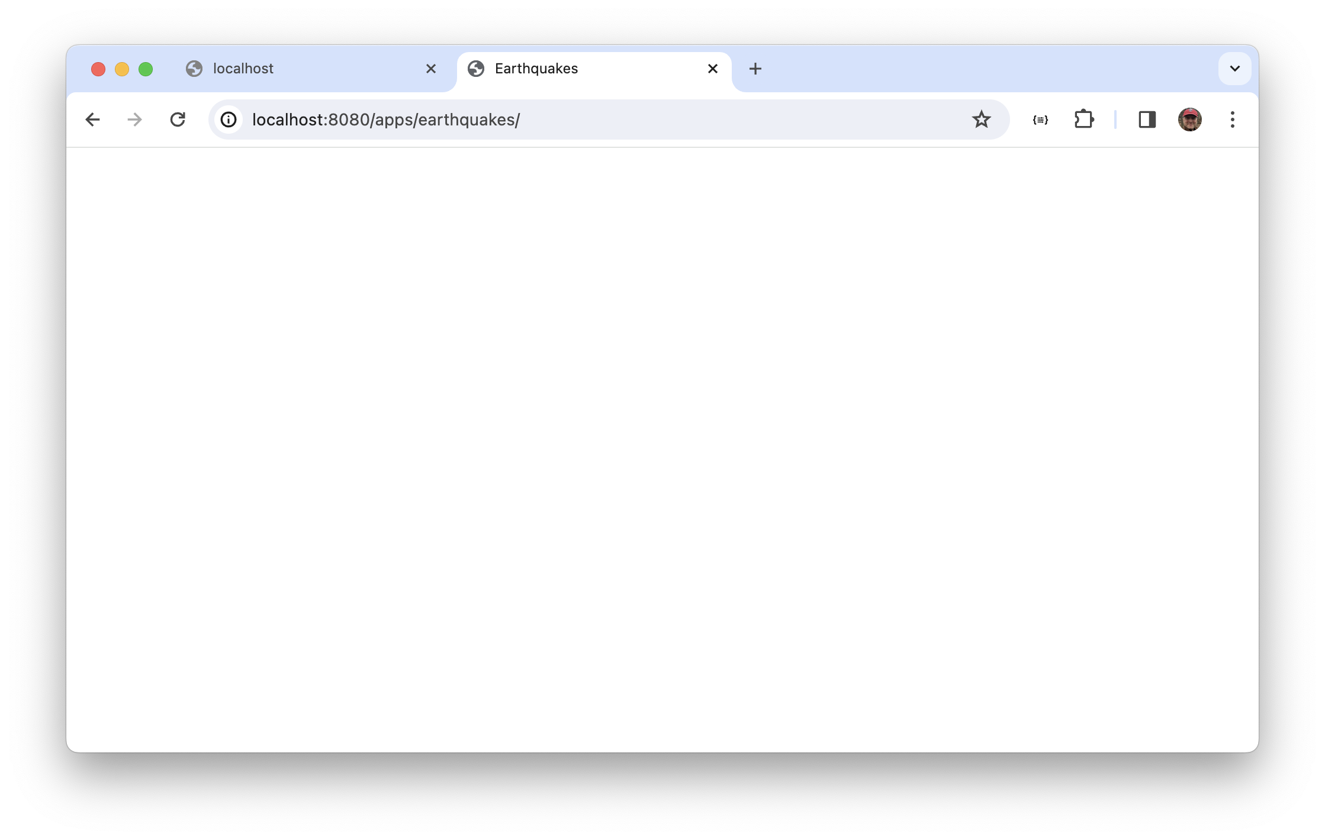This screenshot has height=840, width=1325.
Task: Click the forward navigation arrow
Action: tap(135, 119)
